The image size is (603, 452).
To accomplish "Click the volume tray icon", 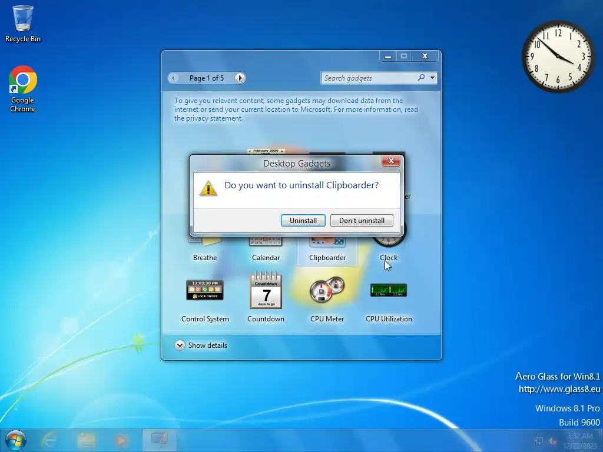I will [553, 441].
